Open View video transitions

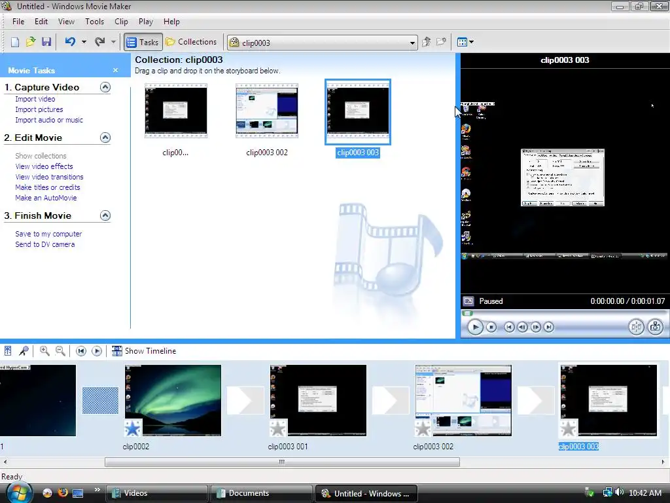coord(49,177)
